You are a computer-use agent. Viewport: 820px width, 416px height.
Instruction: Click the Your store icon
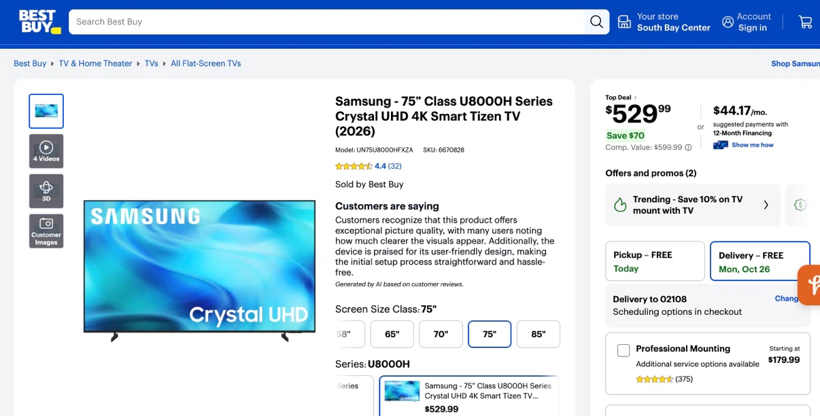point(624,22)
